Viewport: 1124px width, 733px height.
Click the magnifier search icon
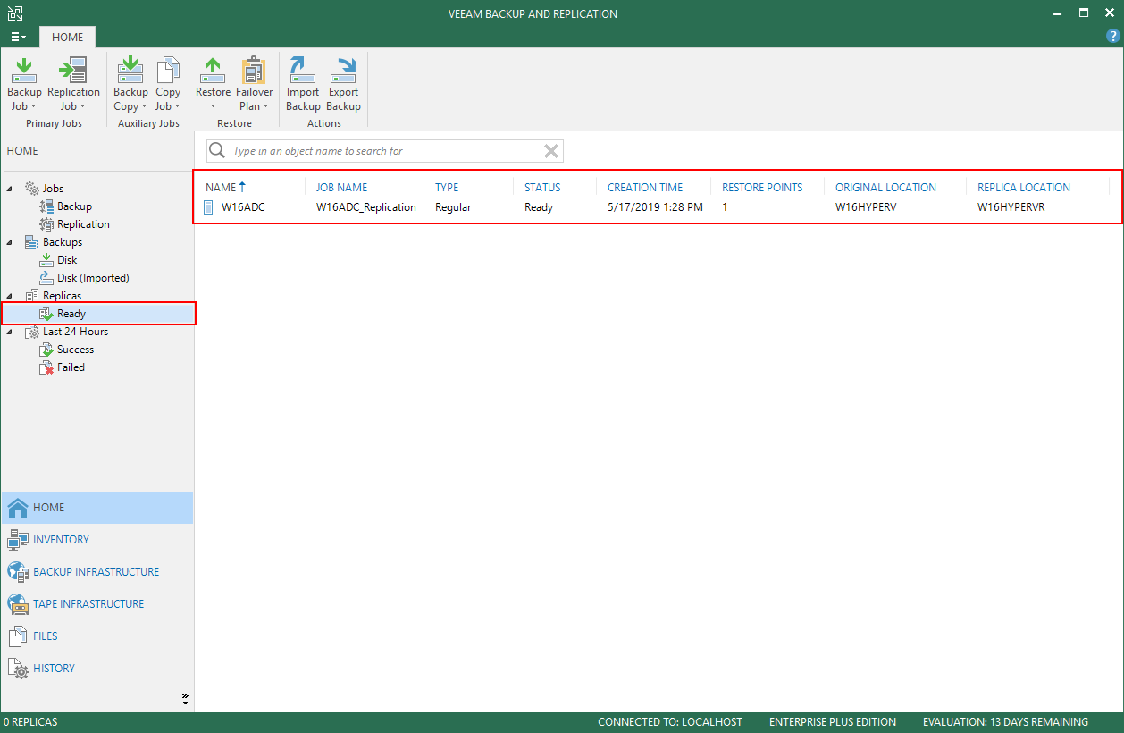(x=216, y=151)
